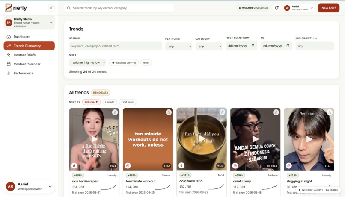Focus the Min Growth % field
345x197 pixels.
315,46
